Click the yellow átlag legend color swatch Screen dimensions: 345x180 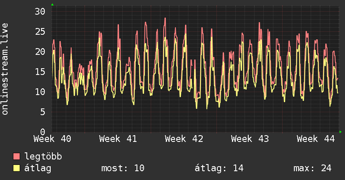point(16,168)
